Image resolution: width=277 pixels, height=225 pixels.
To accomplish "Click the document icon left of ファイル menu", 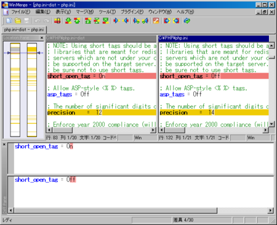I will pos(6,12).
